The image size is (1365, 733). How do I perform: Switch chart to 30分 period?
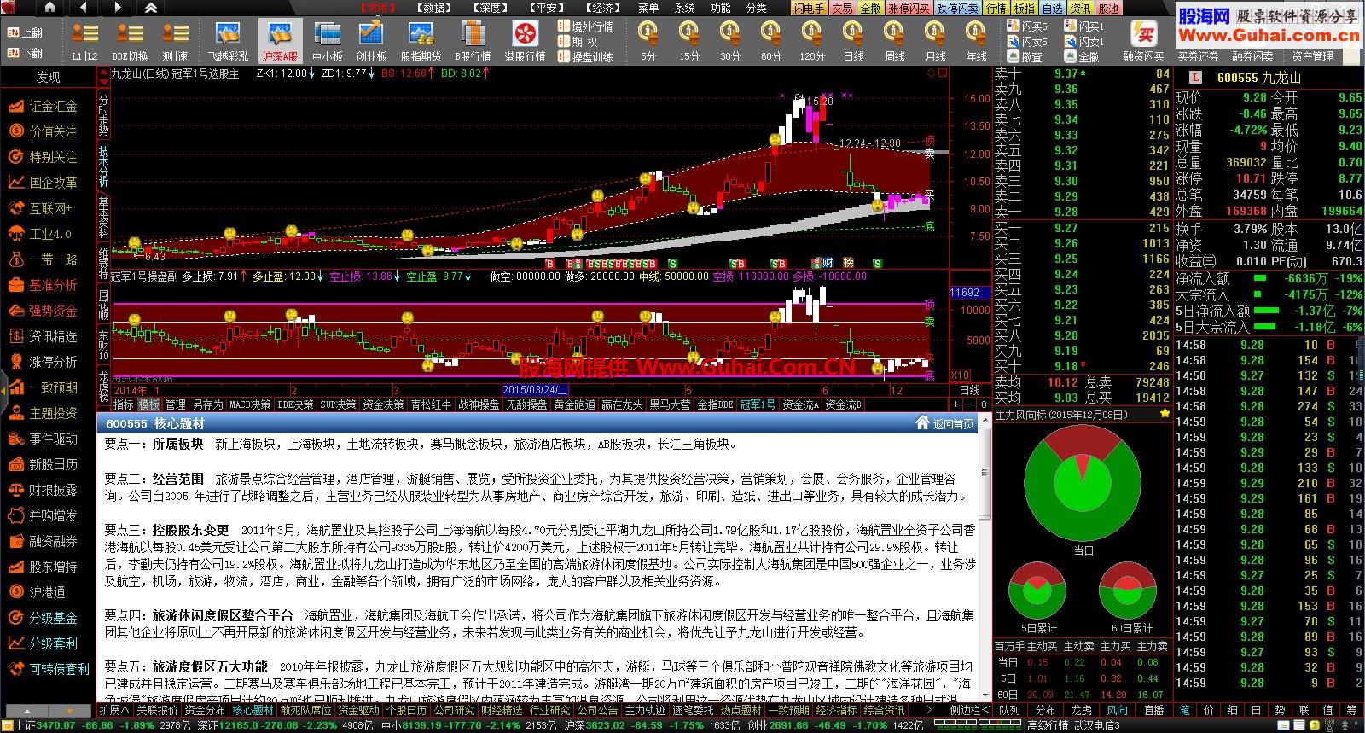730,41
